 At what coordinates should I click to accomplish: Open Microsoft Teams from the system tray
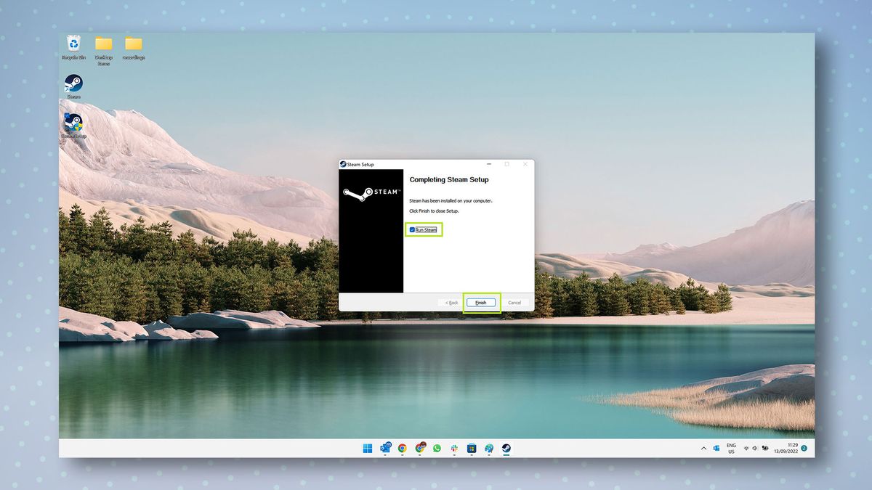click(715, 448)
